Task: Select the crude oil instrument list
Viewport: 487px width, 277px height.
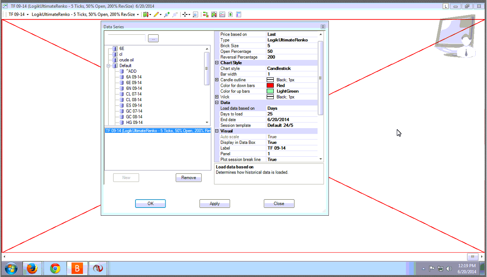Action: [x=127, y=60]
